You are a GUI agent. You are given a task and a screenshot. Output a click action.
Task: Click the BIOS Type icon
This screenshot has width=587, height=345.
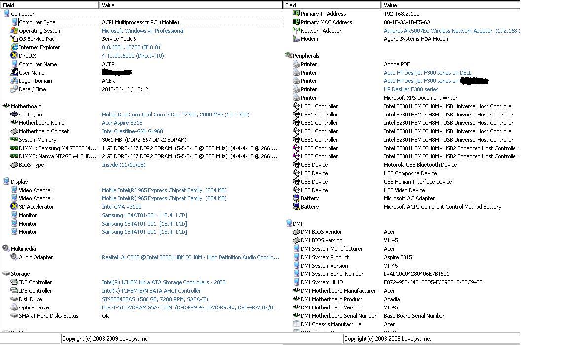click(14, 165)
